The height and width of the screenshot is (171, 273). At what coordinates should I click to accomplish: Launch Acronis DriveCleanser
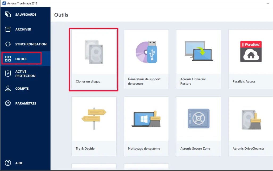point(250,126)
